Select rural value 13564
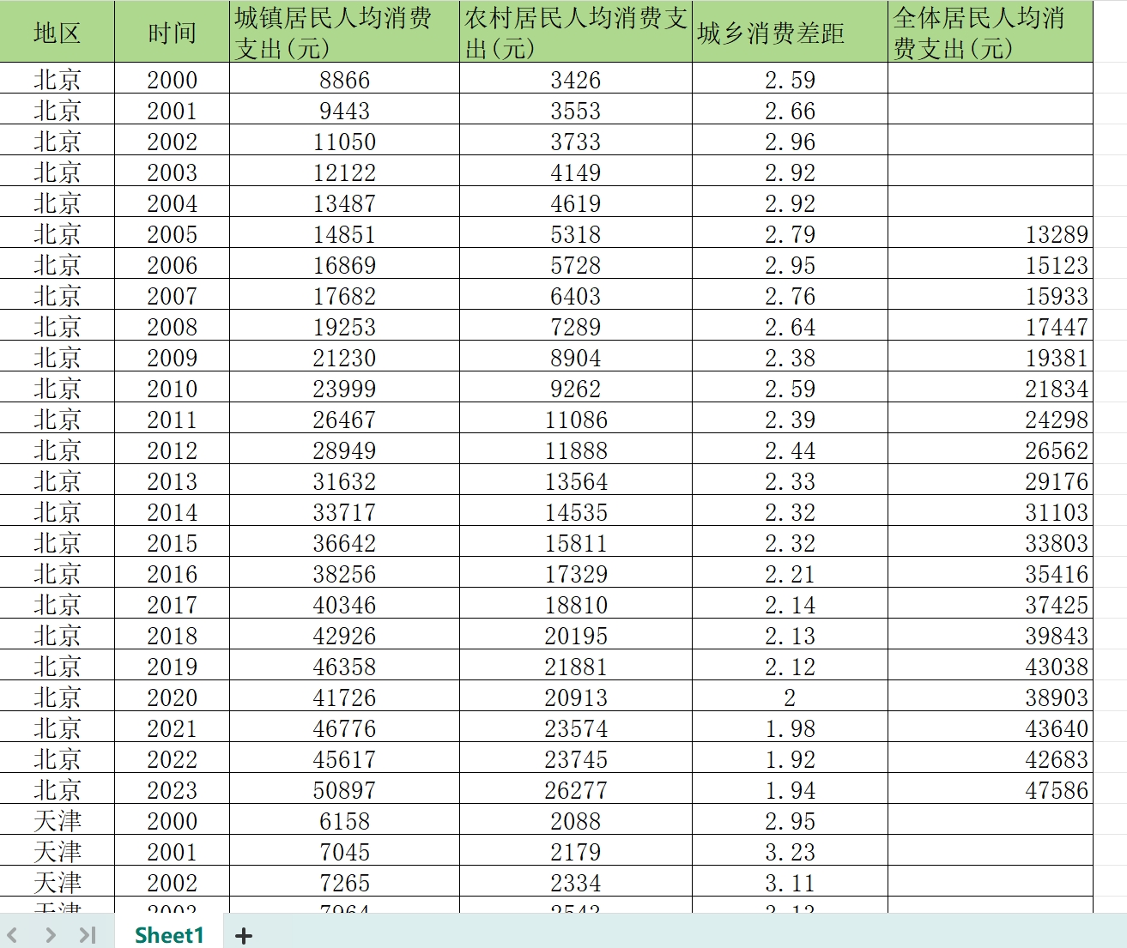Image resolution: width=1127 pixels, height=948 pixels. [576, 480]
